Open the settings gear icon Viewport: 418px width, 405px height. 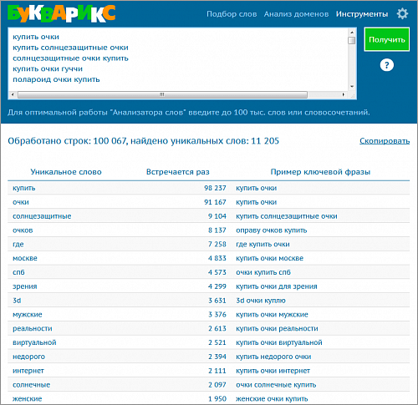tap(402, 13)
